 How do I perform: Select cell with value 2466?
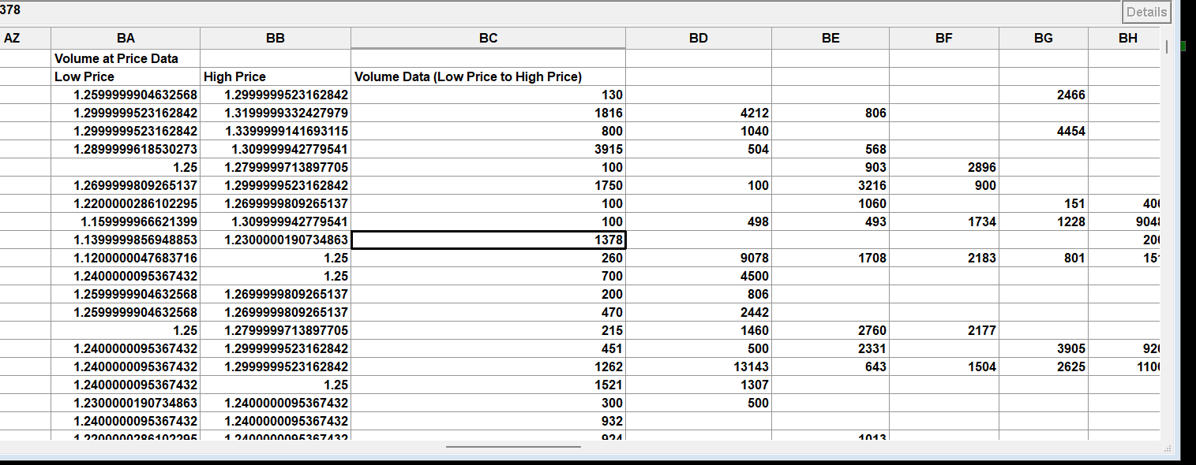(1044, 95)
